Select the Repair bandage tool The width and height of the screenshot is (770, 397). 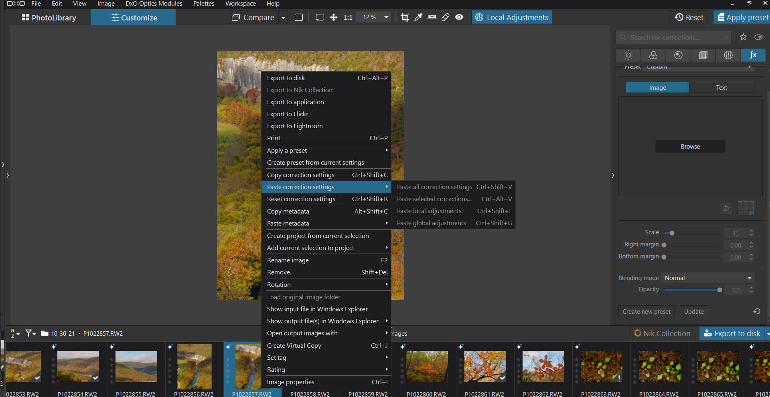click(446, 17)
